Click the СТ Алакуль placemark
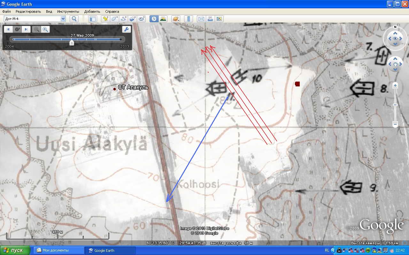The width and height of the screenshot is (409, 255). (x=114, y=89)
